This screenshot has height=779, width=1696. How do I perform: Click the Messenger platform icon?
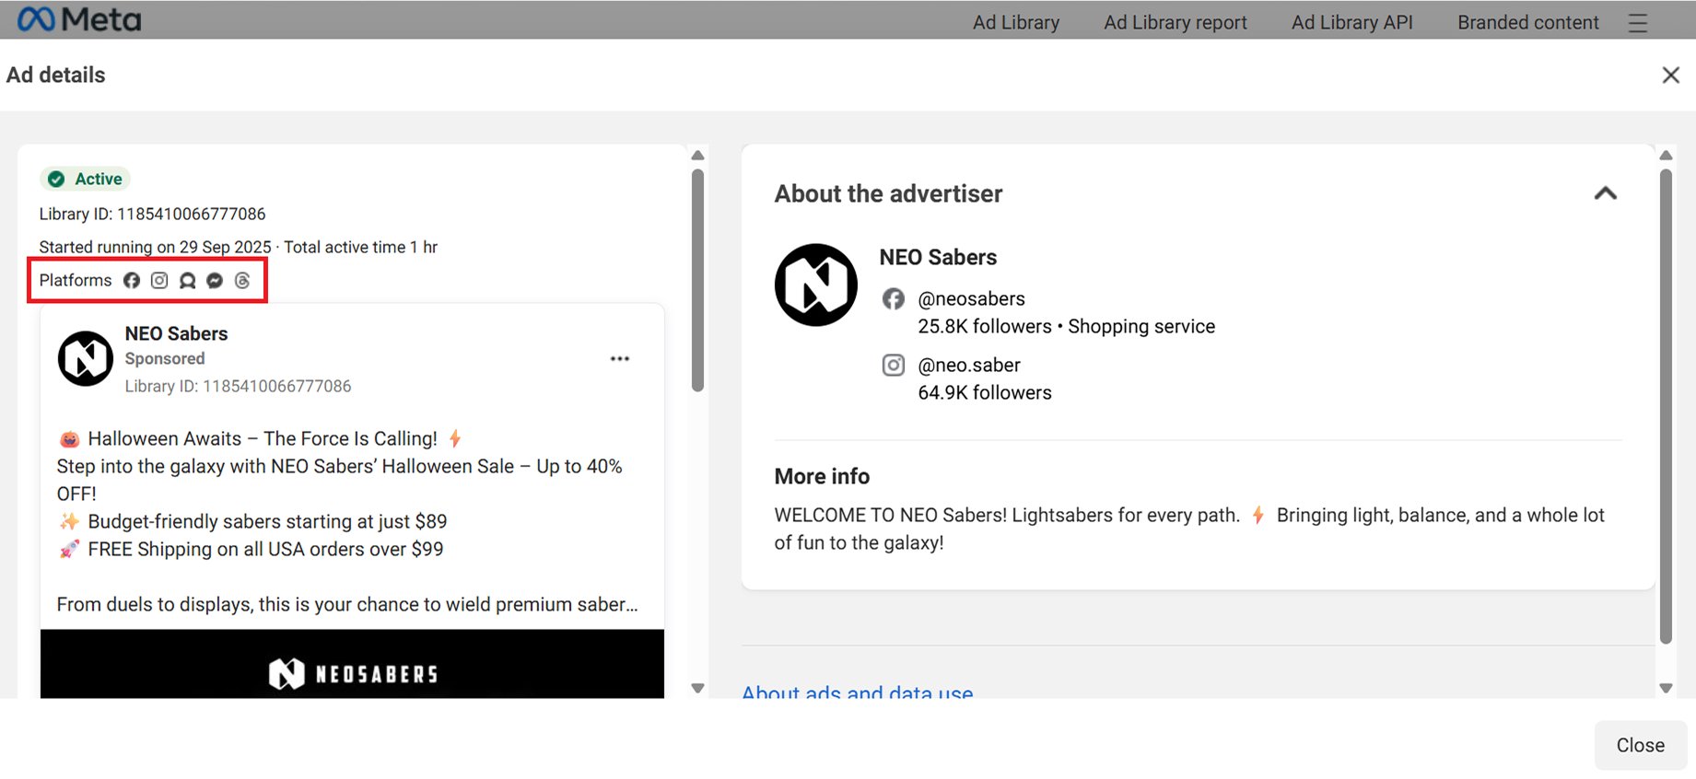[x=215, y=281]
